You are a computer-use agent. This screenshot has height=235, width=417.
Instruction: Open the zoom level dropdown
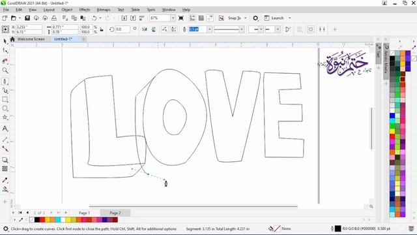click(x=173, y=18)
